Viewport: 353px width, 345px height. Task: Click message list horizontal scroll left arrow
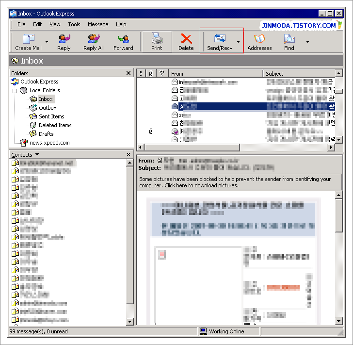[140, 148]
